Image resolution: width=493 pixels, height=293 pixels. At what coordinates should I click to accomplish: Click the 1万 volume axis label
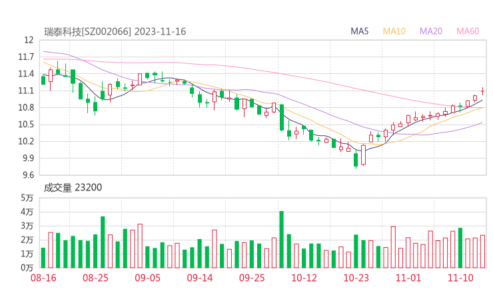pos(27,254)
